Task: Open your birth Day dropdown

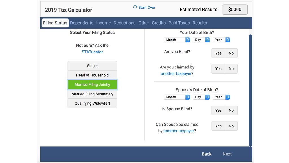Action: coord(201,40)
